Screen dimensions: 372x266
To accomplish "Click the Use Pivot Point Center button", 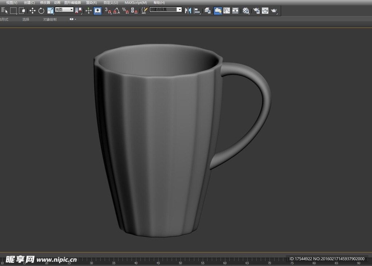I will (x=78, y=11).
